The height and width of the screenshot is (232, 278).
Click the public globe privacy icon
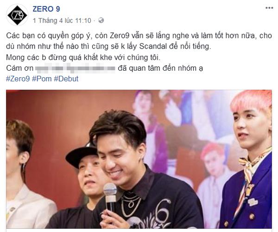point(101,20)
